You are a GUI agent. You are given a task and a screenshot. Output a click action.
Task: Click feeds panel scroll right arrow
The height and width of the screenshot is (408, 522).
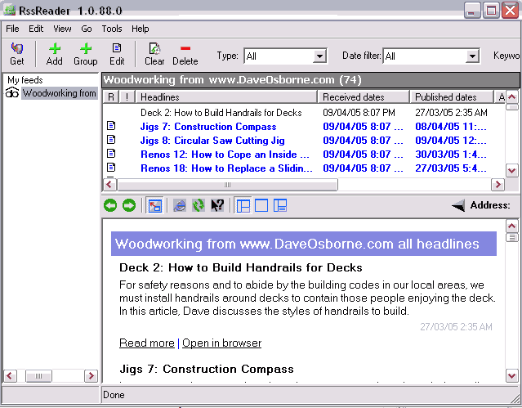point(91,376)
